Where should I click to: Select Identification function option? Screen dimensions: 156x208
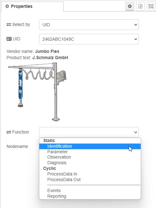click(90, 146)
